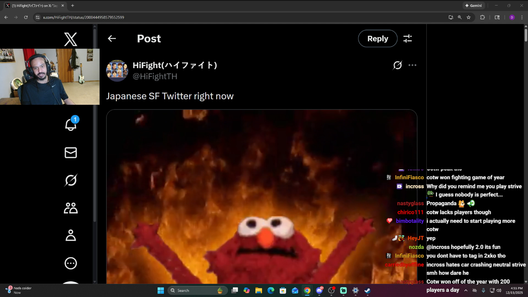528x297 pixels.
Task: Go to Profile in the sidebar
Action: (x=71, y=236)
